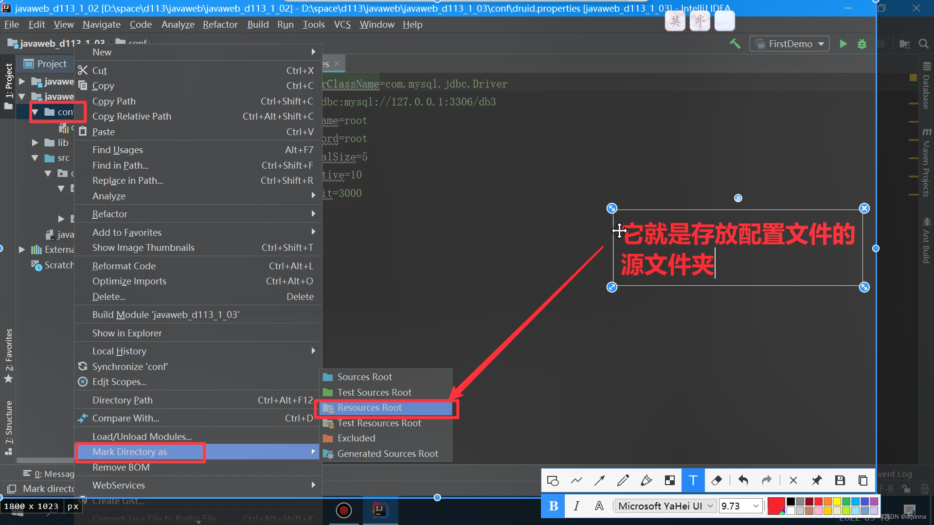The width and height of the screenshot is (934, 525).
Task: Click the Build menu in menu bar
Action: [x=258, y=24]
